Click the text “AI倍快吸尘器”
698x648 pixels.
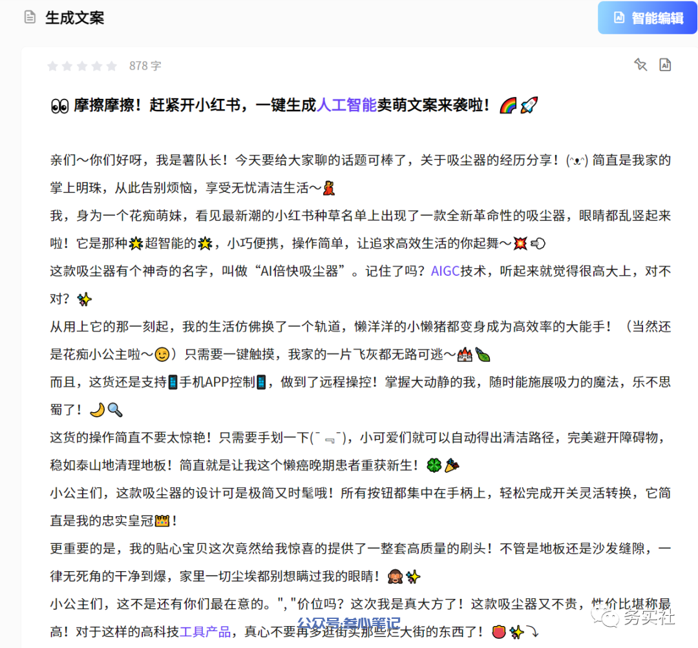click(301, 271)
